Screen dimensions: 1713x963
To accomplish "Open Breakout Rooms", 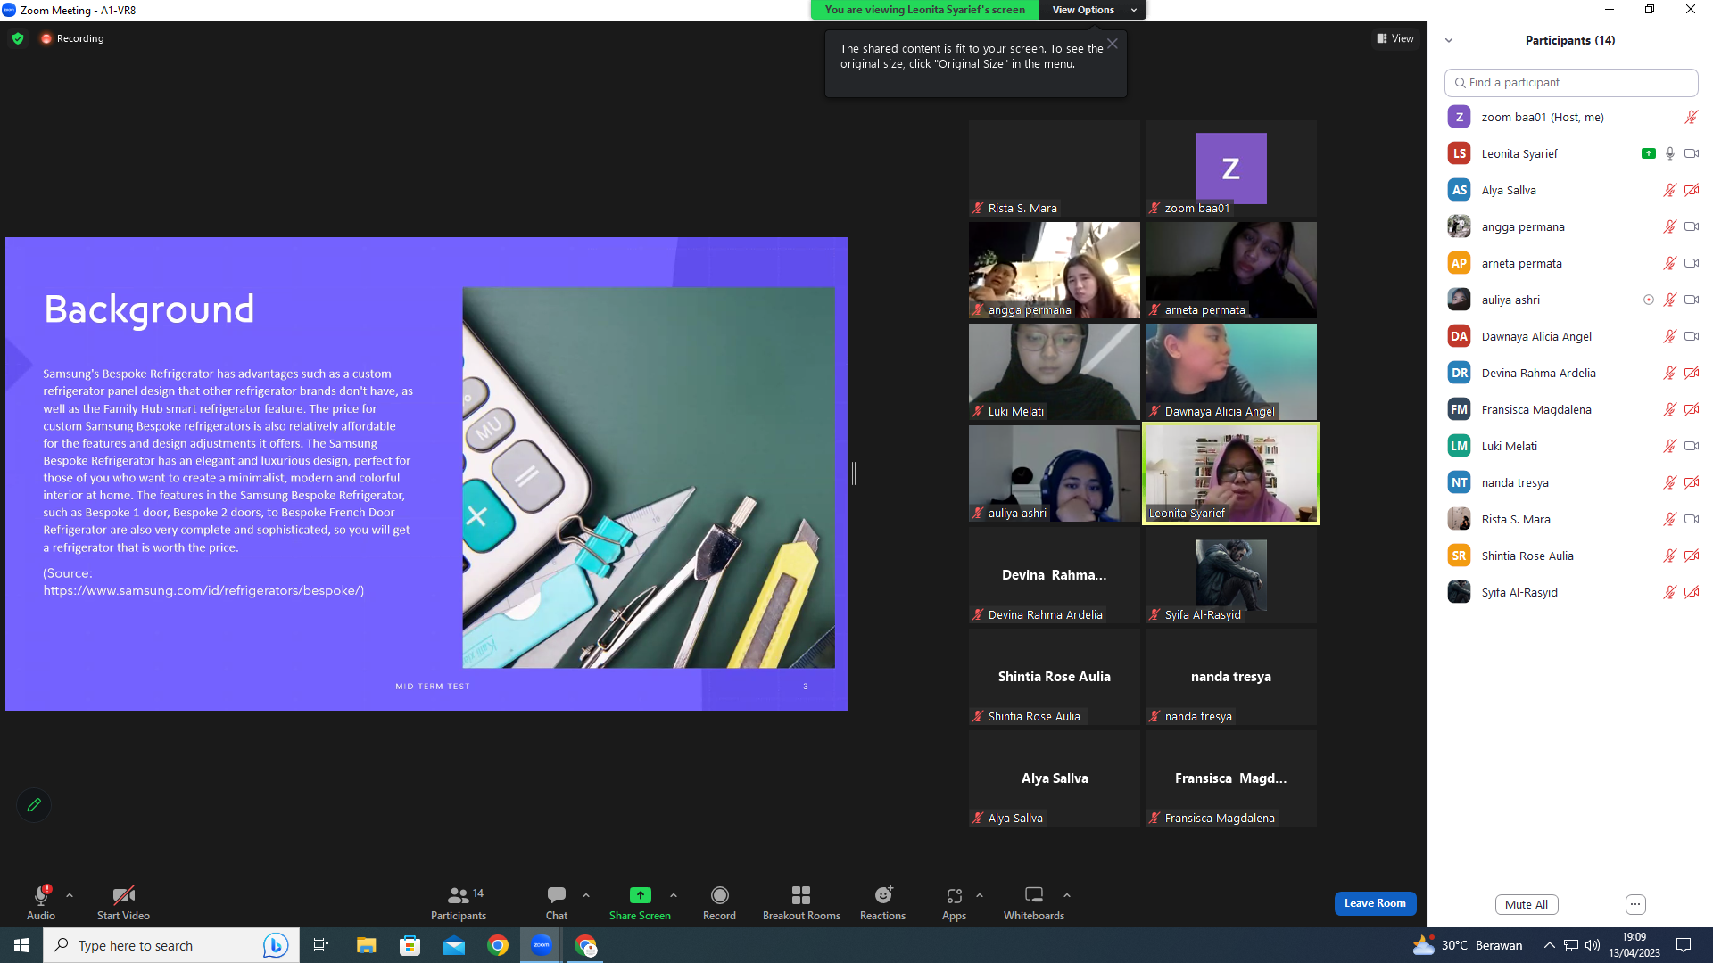I will [x=801, y=901].
